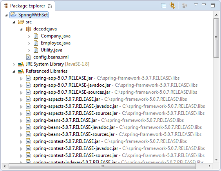This screenshot has width=221, height=171.
Task: Click vertical scrollbar down arrow
Action: 216,160
